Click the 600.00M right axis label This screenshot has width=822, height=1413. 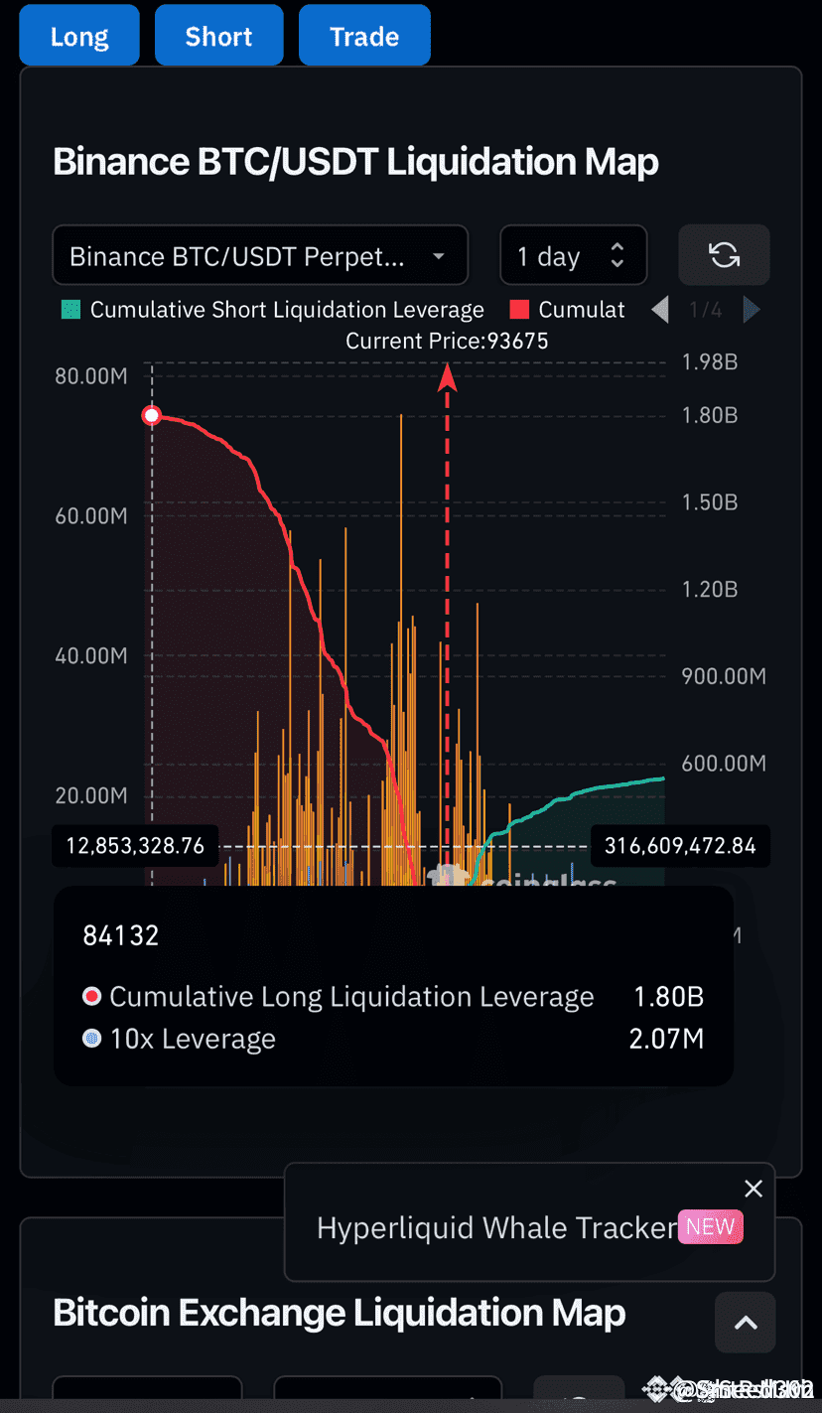[x=724, y=764]
